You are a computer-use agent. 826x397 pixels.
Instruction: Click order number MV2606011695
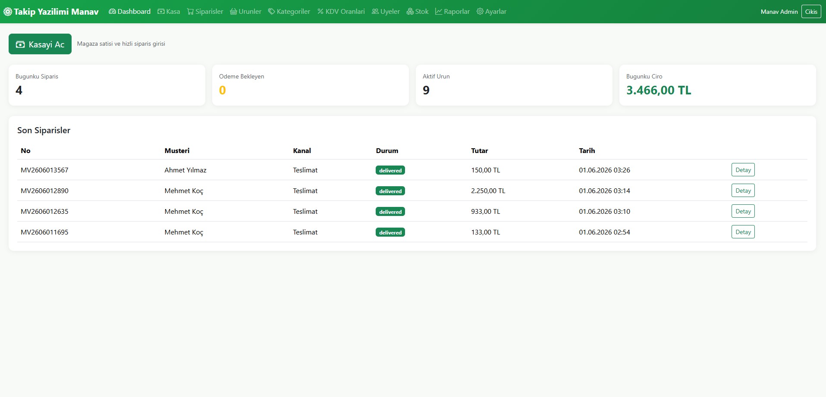[44, 232]
